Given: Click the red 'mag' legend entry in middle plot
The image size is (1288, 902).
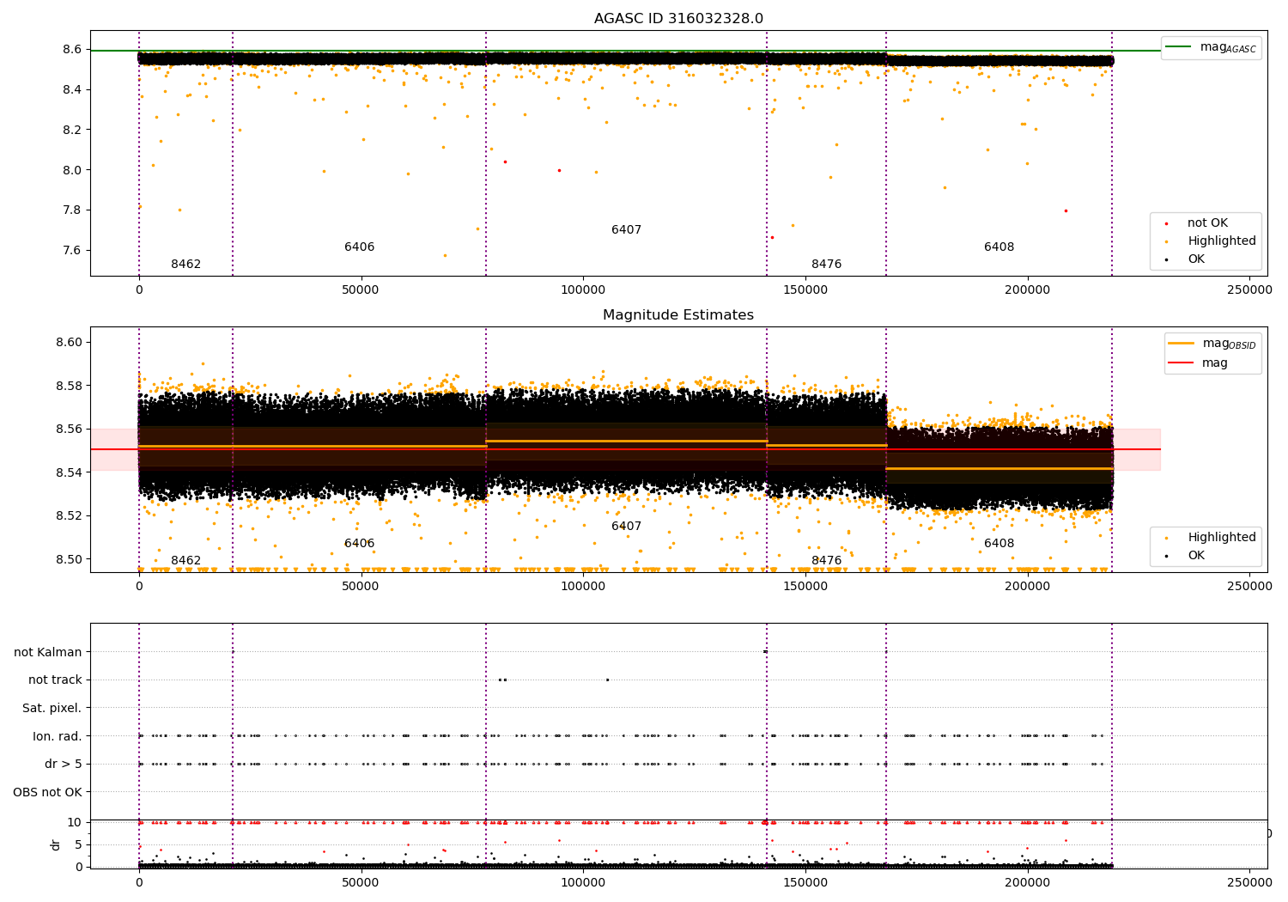Looking at the screenshot, I should click(x=1199, y=363).
